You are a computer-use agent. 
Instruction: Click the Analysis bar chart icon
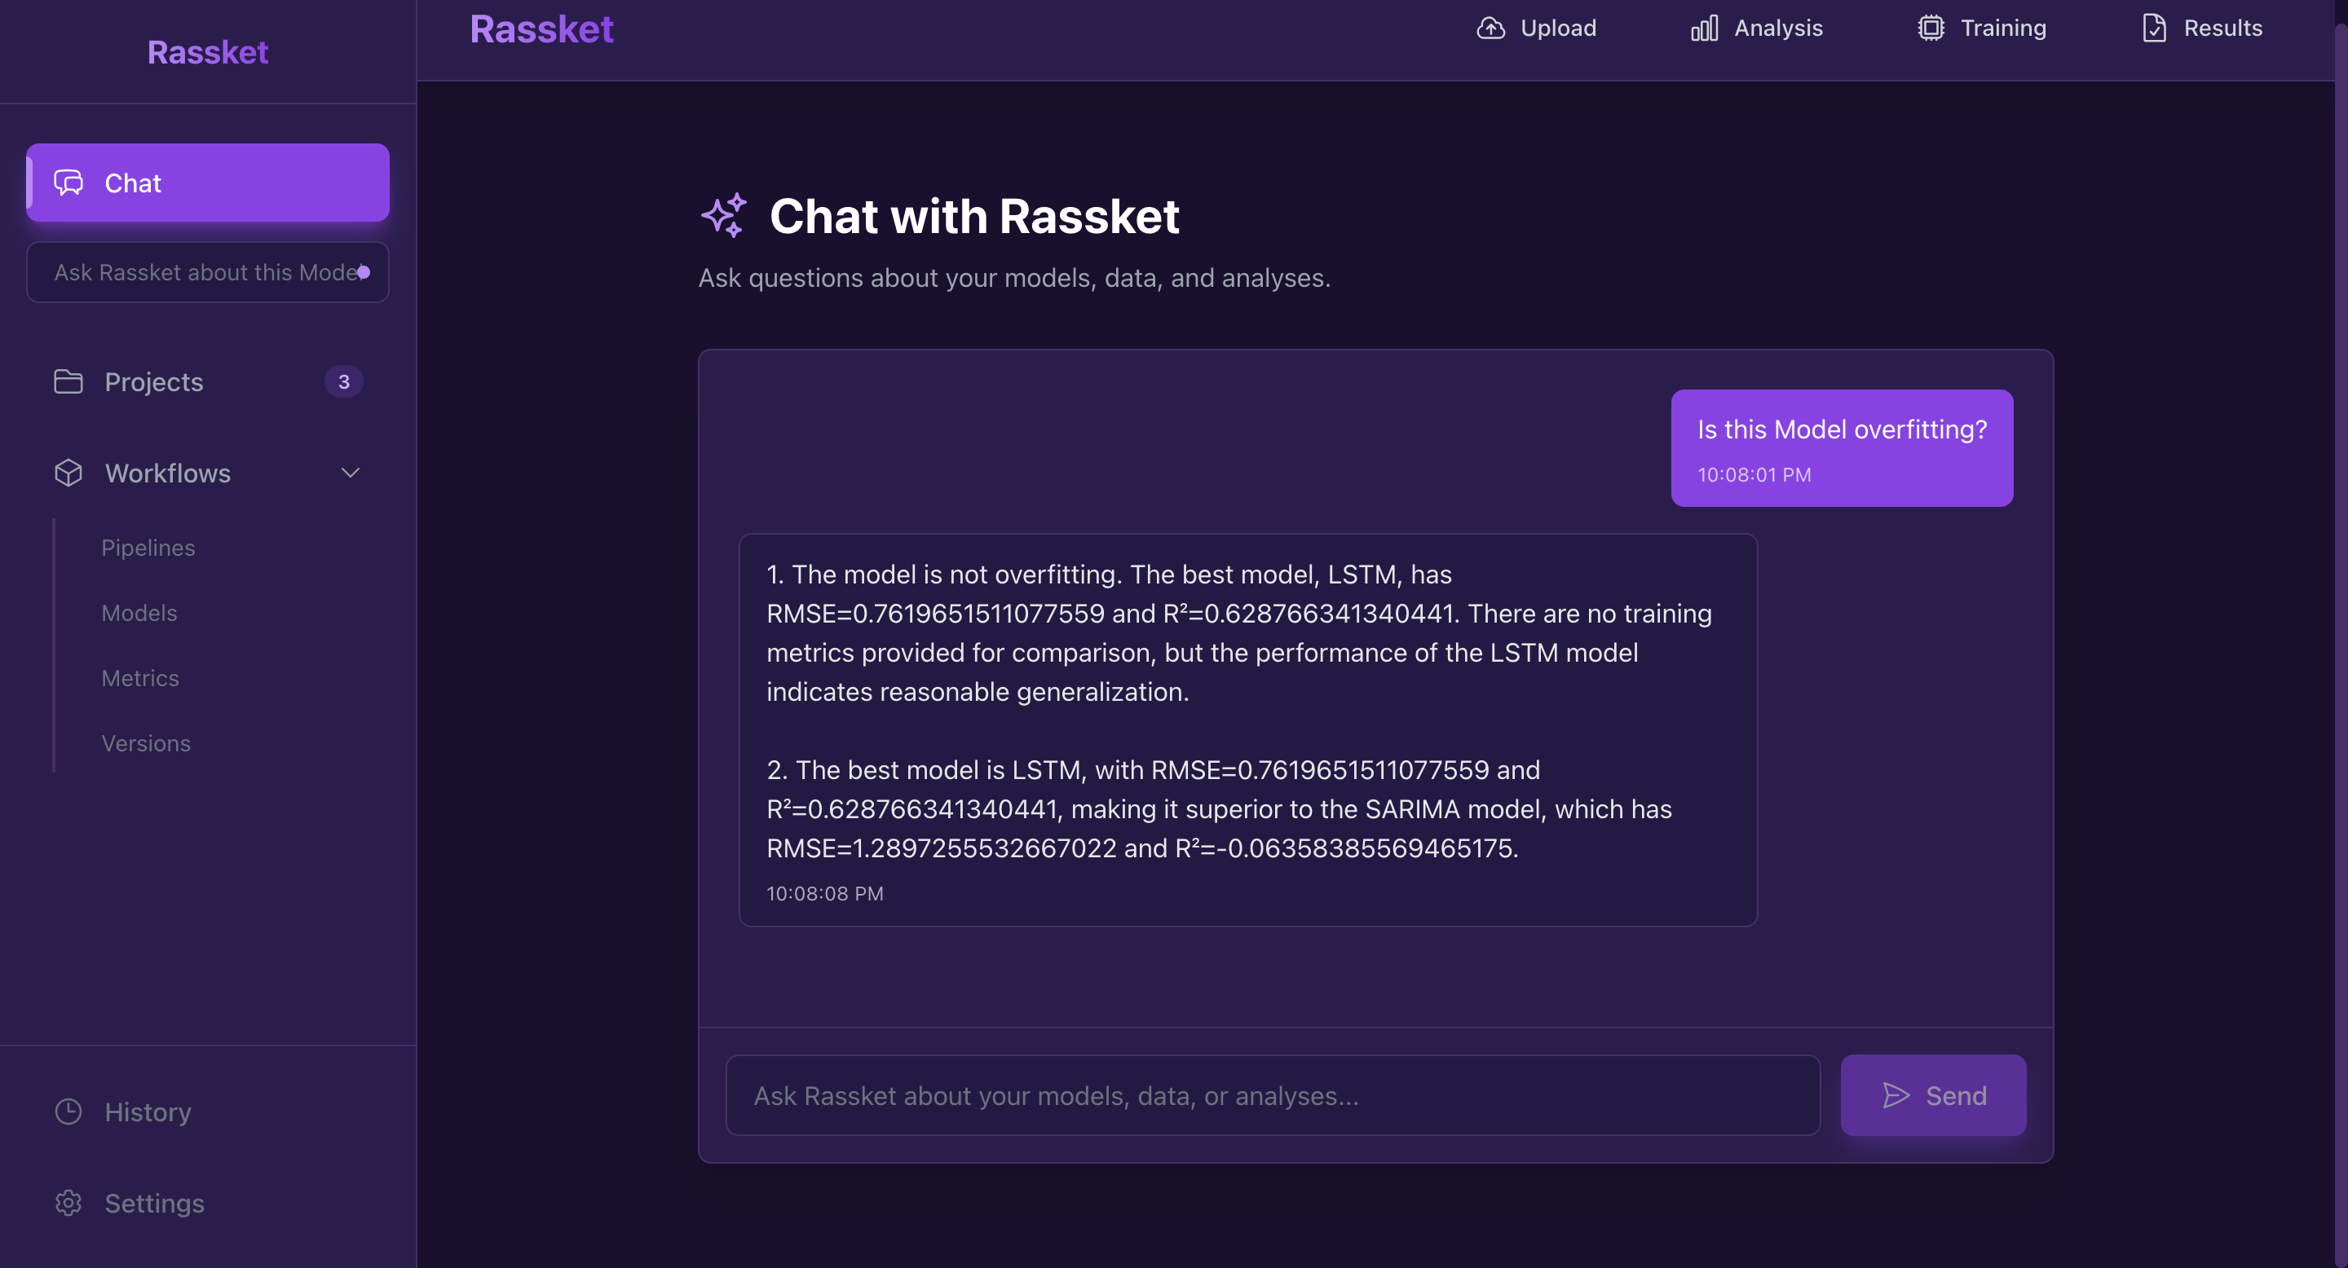[x=1704, y=29]
